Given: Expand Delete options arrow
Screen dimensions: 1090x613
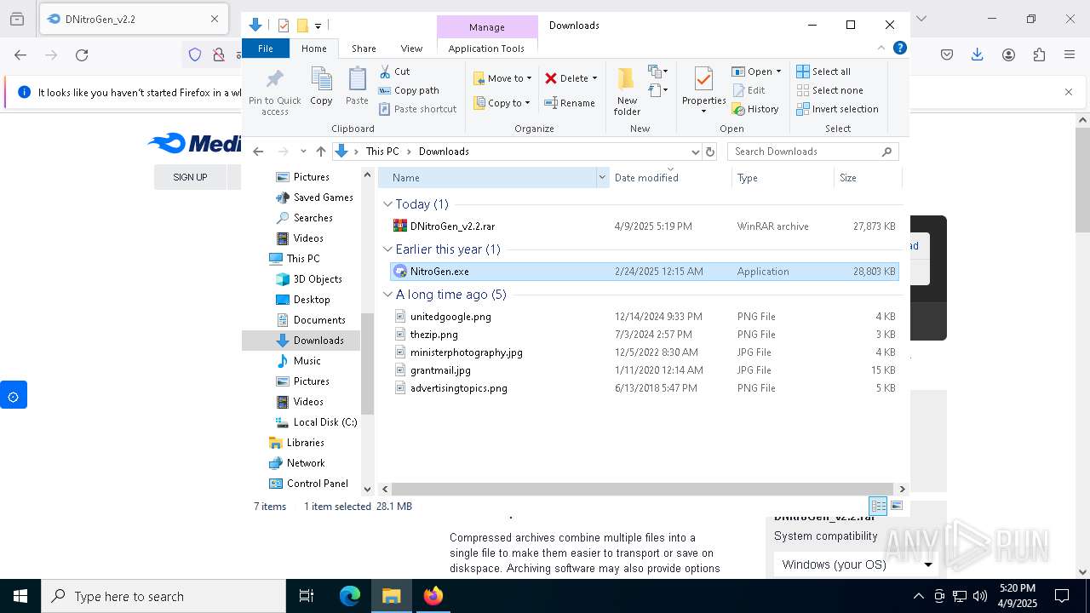Looking at the screenshot, I should [x=594, y=78].
